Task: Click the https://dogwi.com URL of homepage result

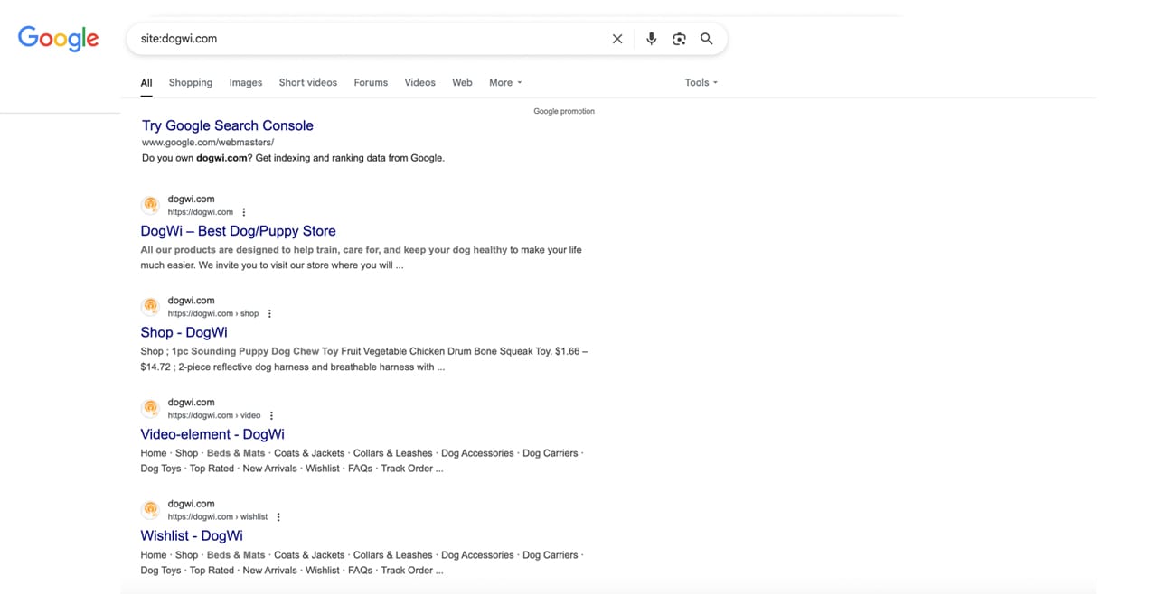Action: tap(201, 212)
